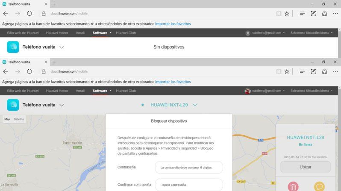Click yellow message icon in device panel
This screenshot has height=191, width=341.
(319, 186)
